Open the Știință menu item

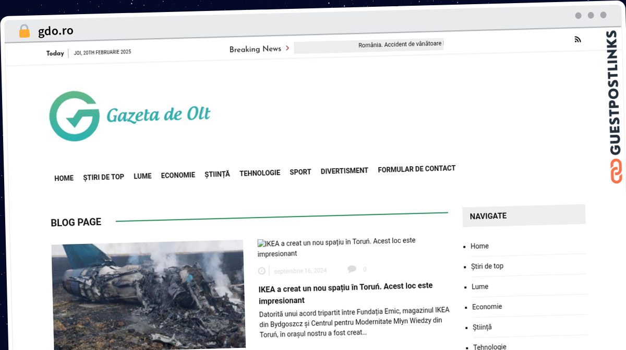[217, 174]
